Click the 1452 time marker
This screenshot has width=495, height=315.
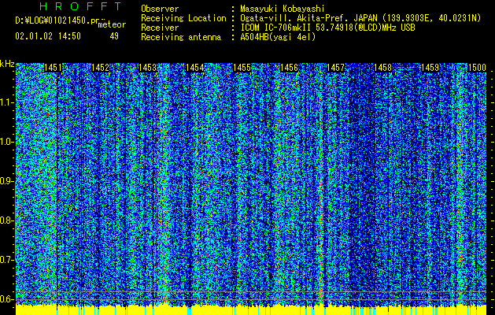click(x=100, y=68)
